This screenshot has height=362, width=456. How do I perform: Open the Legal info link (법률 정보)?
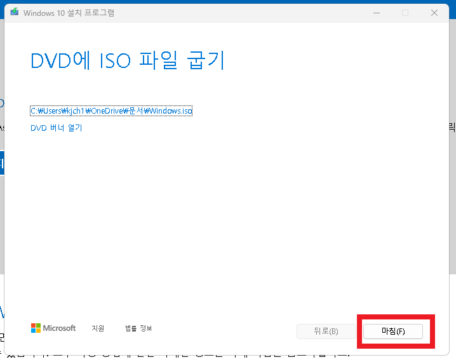click(138, 328)
